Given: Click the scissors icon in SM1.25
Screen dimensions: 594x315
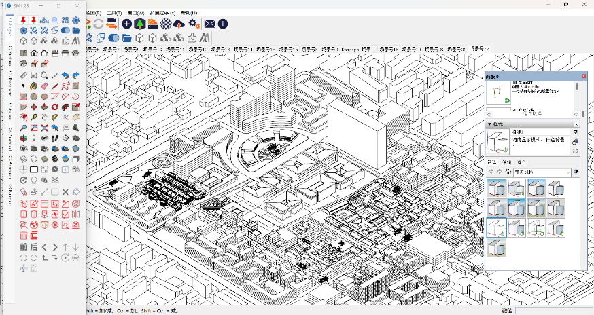Looking at the screenshot, I should click(55, 180).
